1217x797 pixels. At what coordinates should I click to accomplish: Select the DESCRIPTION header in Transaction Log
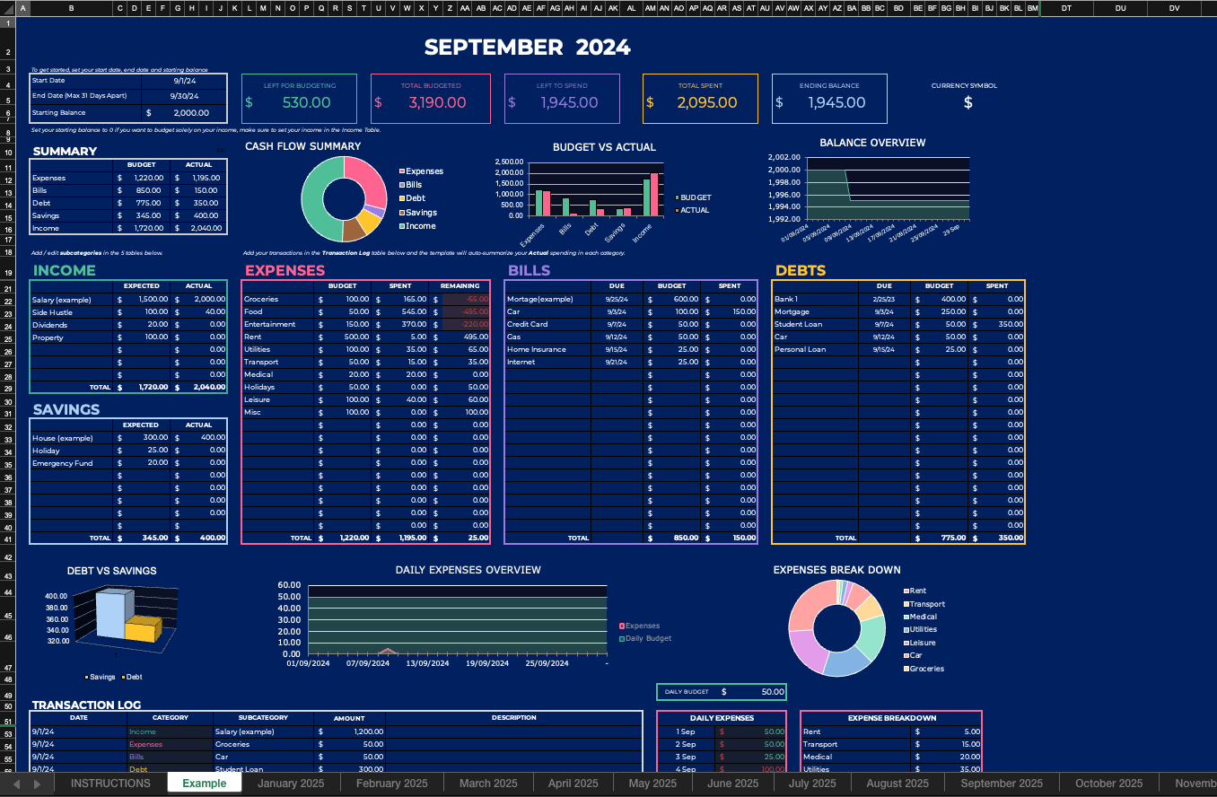pyautogui.click(x=514, y=718)
